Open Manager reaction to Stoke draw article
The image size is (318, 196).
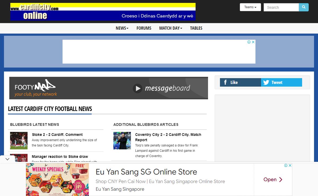pyautogui.click(x=60, y=157)
